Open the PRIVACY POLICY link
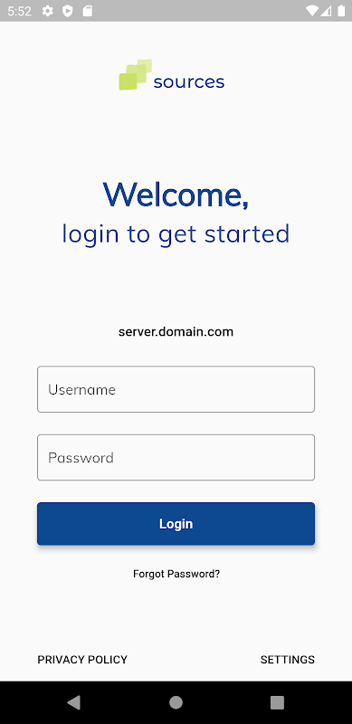 (82, 660)
